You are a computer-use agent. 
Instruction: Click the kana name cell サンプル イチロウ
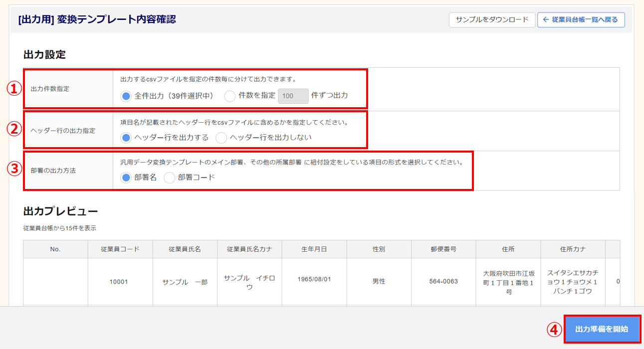(249, 282)
